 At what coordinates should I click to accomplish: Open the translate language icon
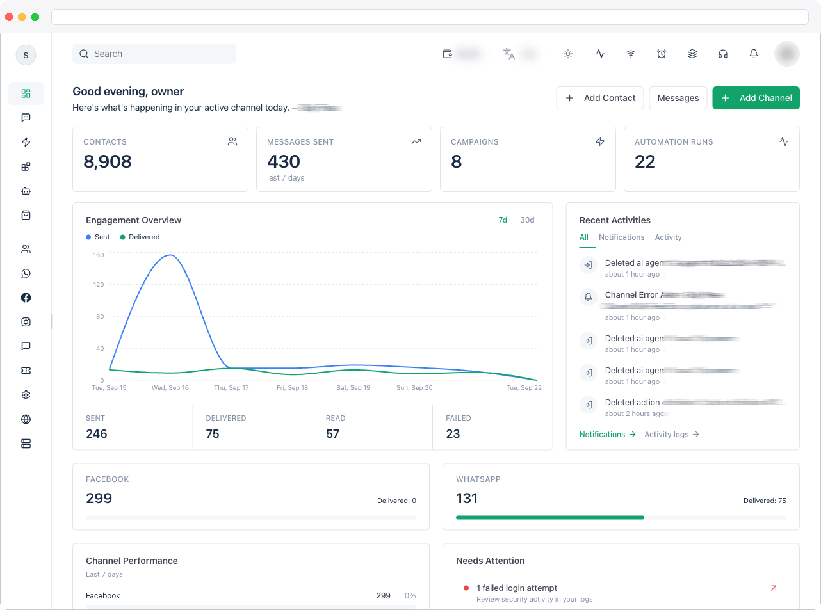509,54
